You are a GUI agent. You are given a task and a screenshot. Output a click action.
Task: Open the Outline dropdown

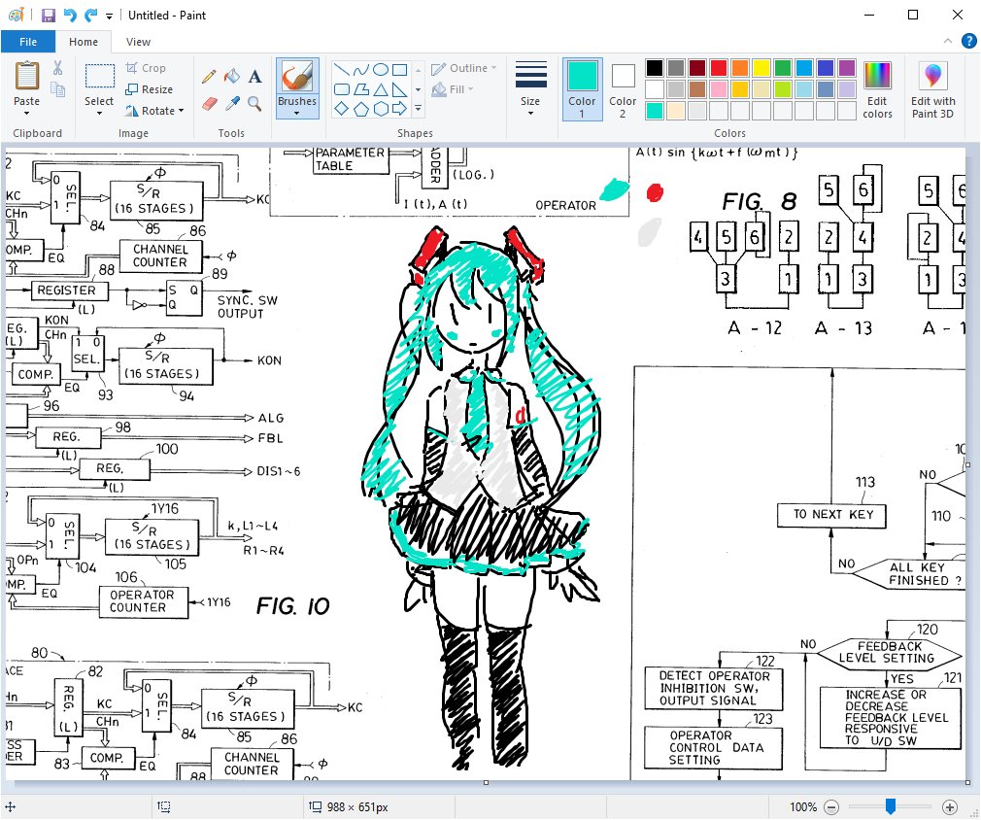[x=464, y=68]
